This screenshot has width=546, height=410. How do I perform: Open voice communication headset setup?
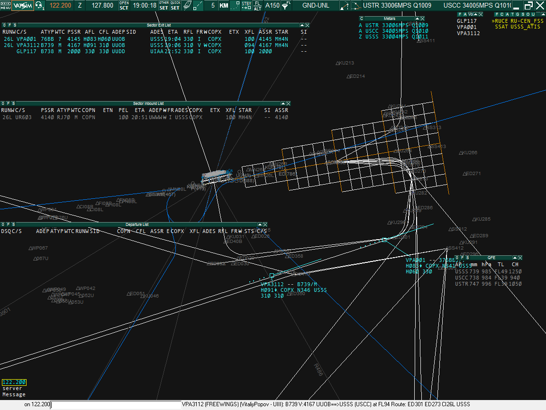point(40,5)
